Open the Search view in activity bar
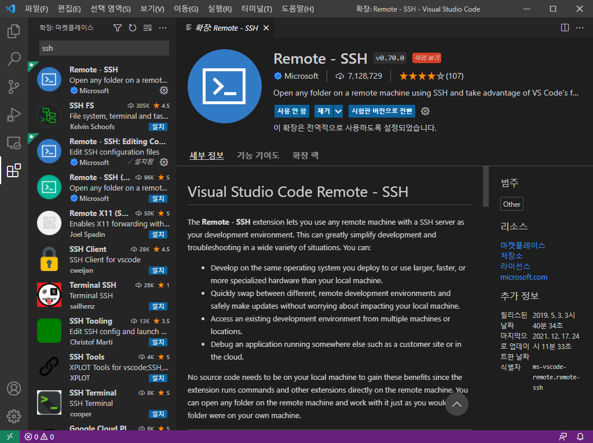This screenshot has width=593, height=443. (14, 58)
